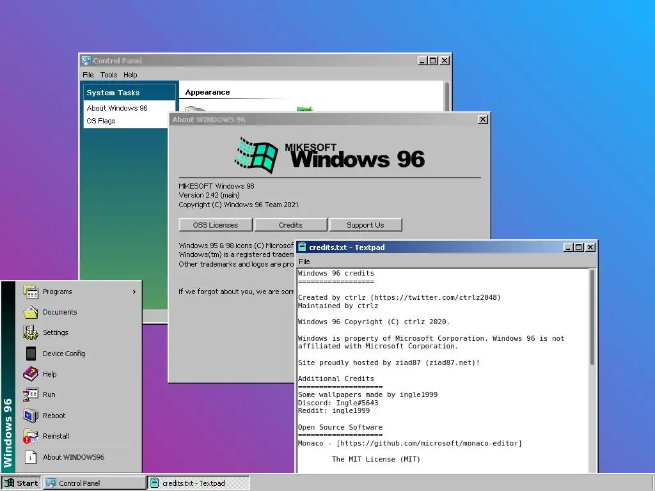
Task: Click the Reinstall folder icon
Action: [31, 436]
